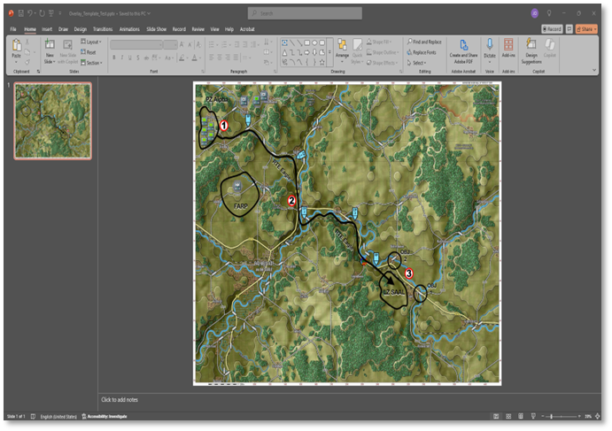Click the New Slide icon
This screenshot has width=612, height=431.
coord(50,46)
